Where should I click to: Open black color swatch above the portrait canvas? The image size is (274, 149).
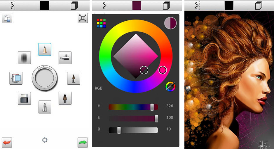[x=229, y=6]
